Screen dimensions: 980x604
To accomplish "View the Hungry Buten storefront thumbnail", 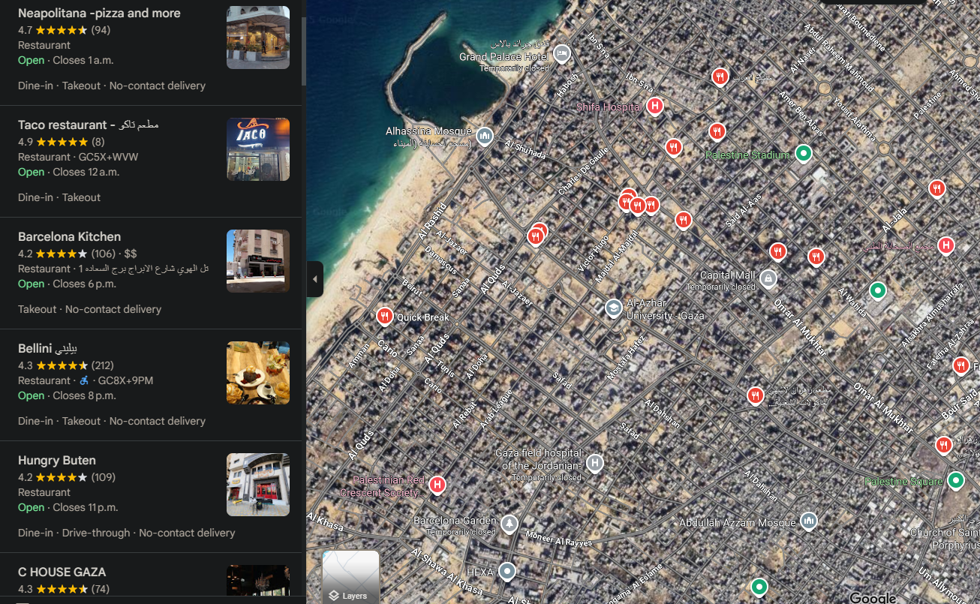I will point(258,485).
